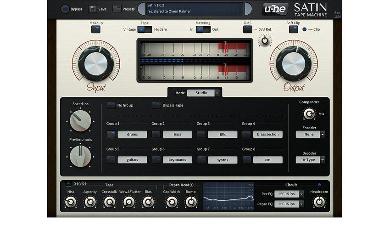Open the Presets browser button

click(x=117, y=9)
